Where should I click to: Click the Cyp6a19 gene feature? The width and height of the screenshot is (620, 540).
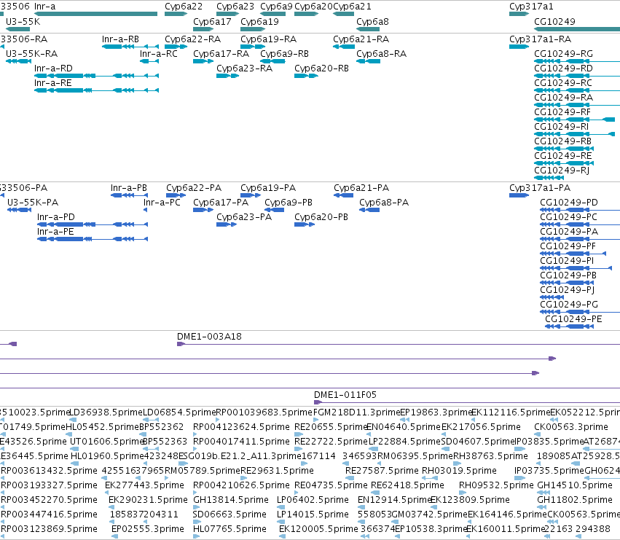tap(253, 29)
